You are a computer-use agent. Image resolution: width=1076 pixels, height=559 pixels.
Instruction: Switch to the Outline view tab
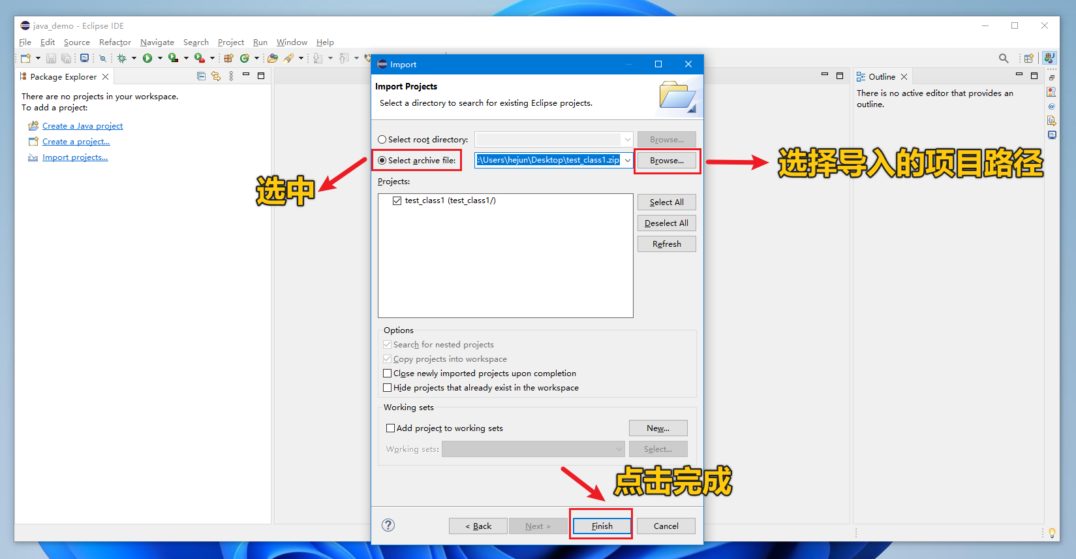(882, 76)
